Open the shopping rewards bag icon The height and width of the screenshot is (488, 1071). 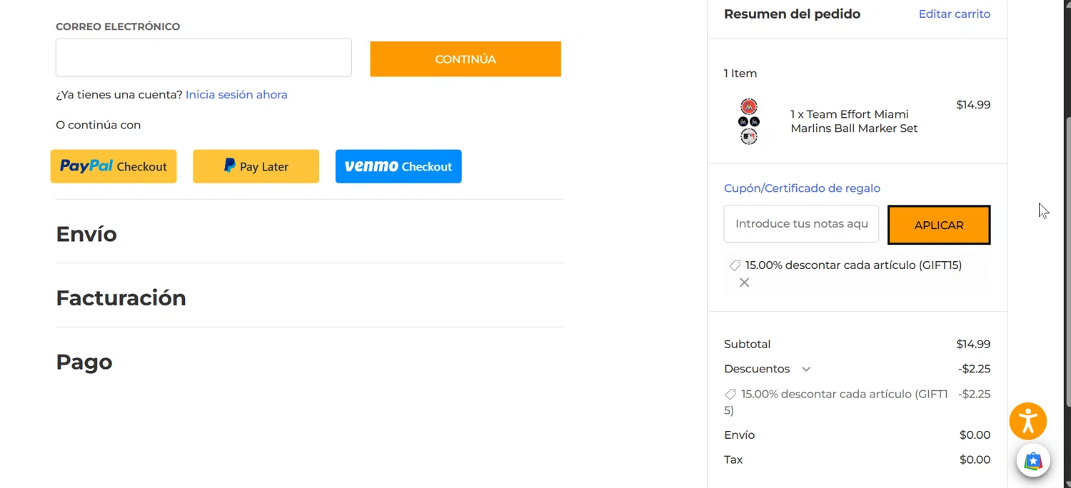pos(1033,461)
